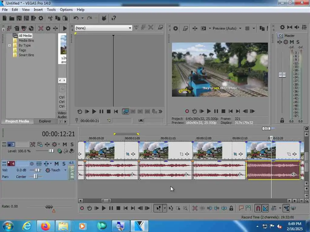Click the track 3 Level slider
The width and height of the screenshot is (310, 232).
pyautogui.click(x=51, y=151)
